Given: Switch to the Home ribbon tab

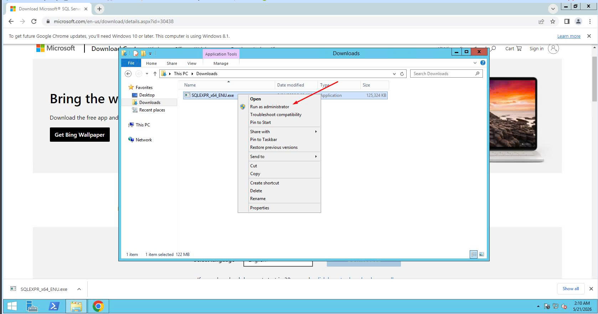Looking at the screenshot, I should 151,63.
